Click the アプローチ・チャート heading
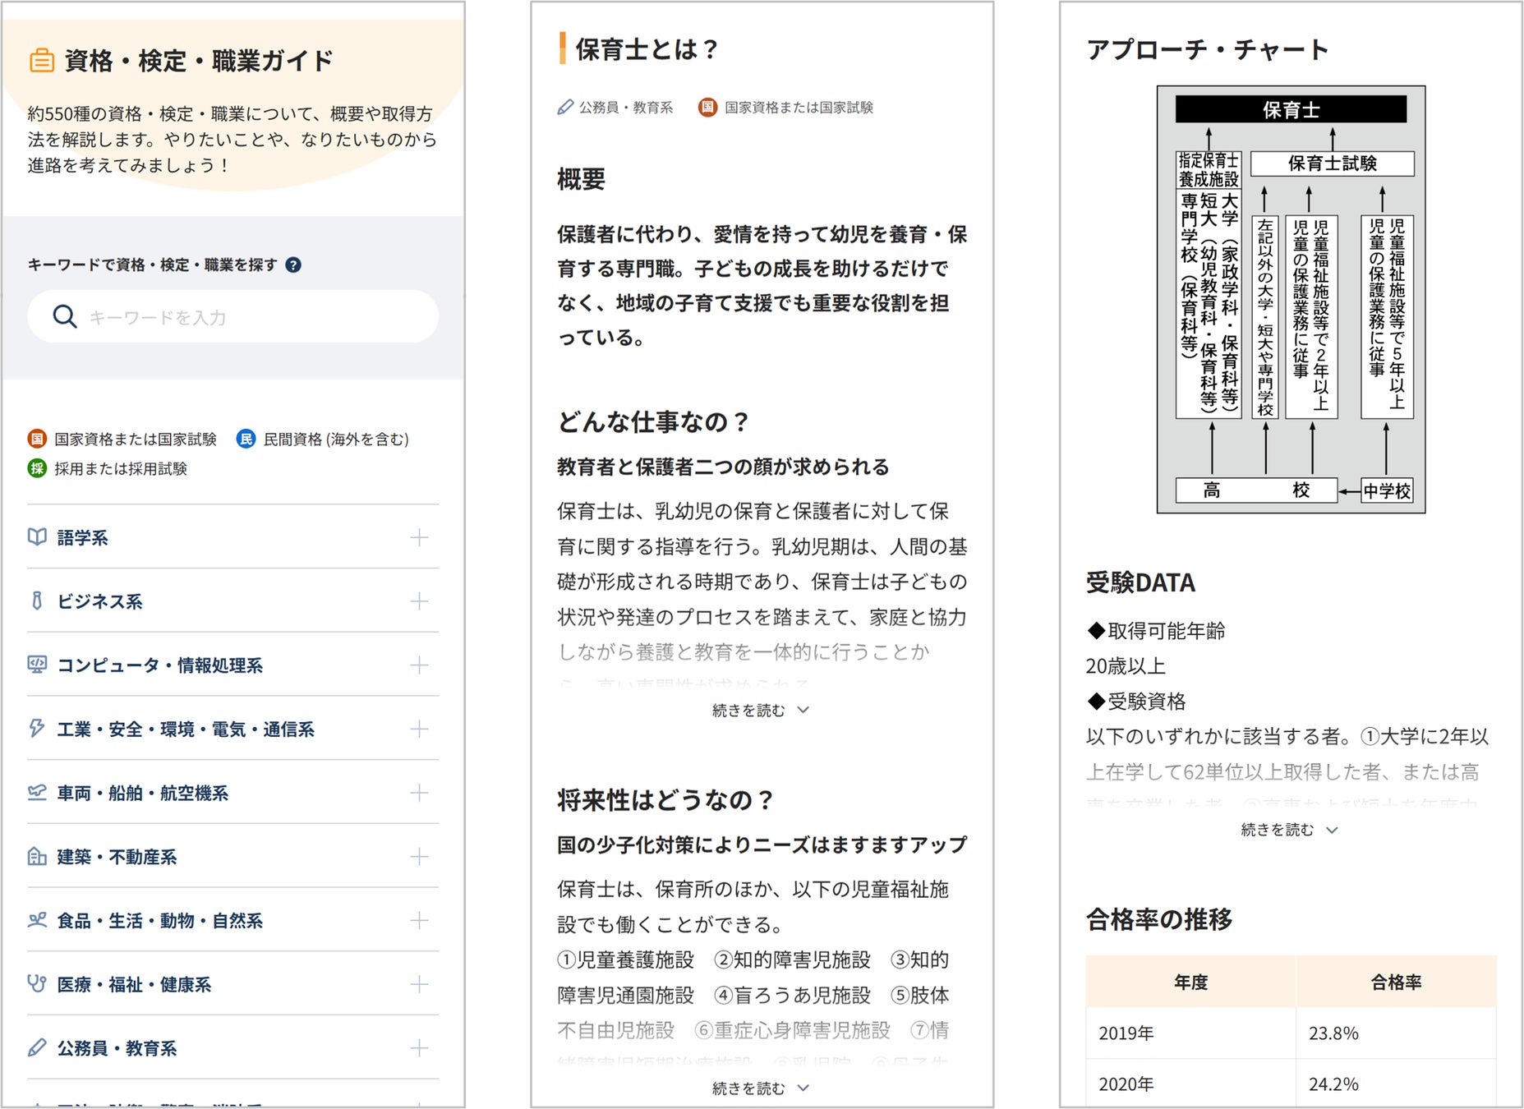 point(1207,49)
